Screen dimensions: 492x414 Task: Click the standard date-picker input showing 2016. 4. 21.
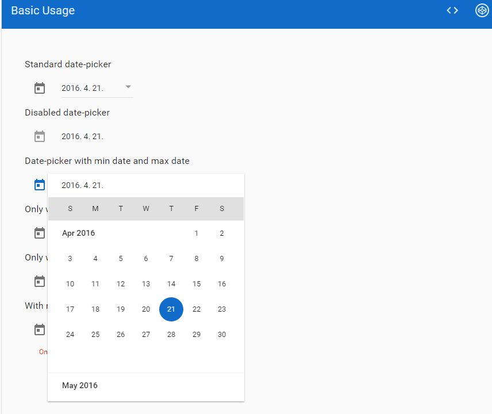pos(89,88)
